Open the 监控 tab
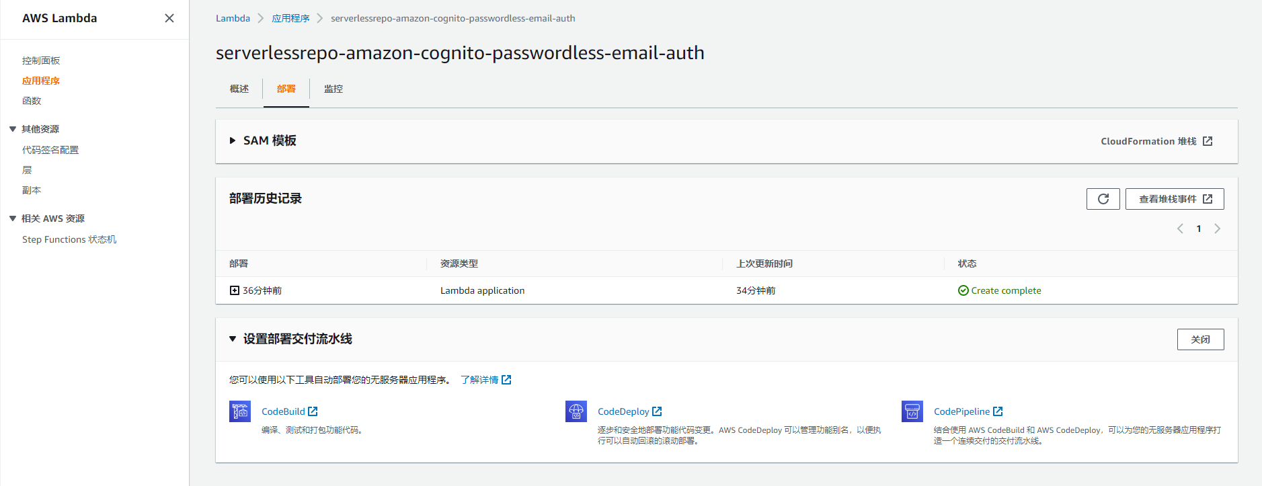Viewport: 1262px width, 486px height. point(333,89)
